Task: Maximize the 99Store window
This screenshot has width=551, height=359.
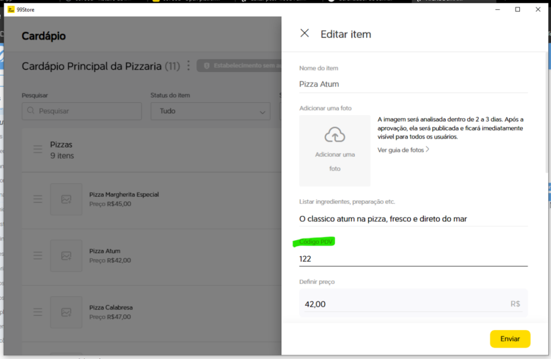Action: (517, 9)
